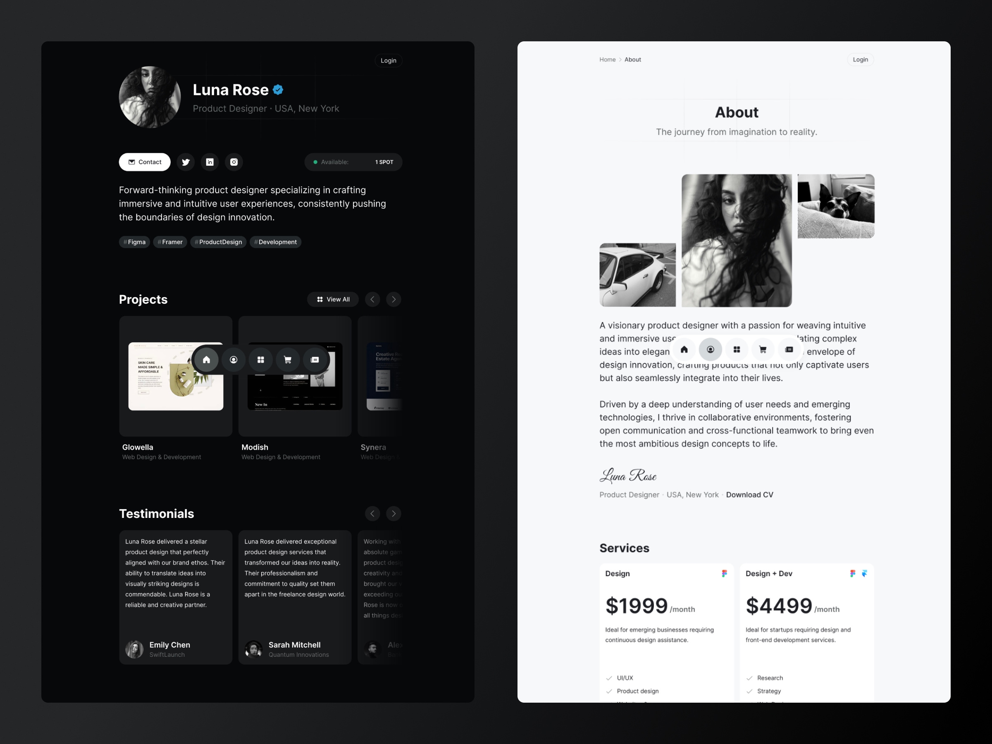
Task: Click the LinkedIn icon on profile
Action: [x=209, y=162]
